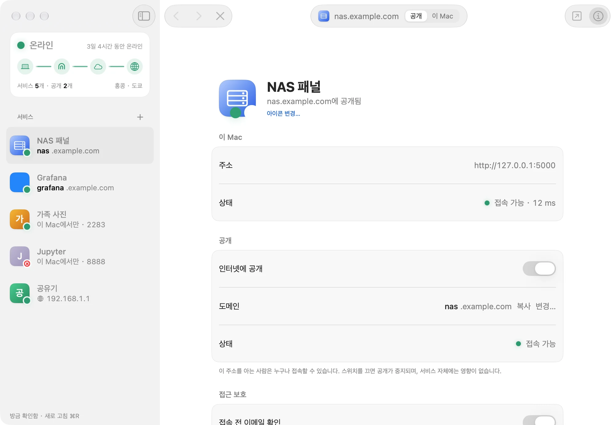Switch to the 공개 segment tab
This screenshot has height=425, width=615.
tap(416, 16)
